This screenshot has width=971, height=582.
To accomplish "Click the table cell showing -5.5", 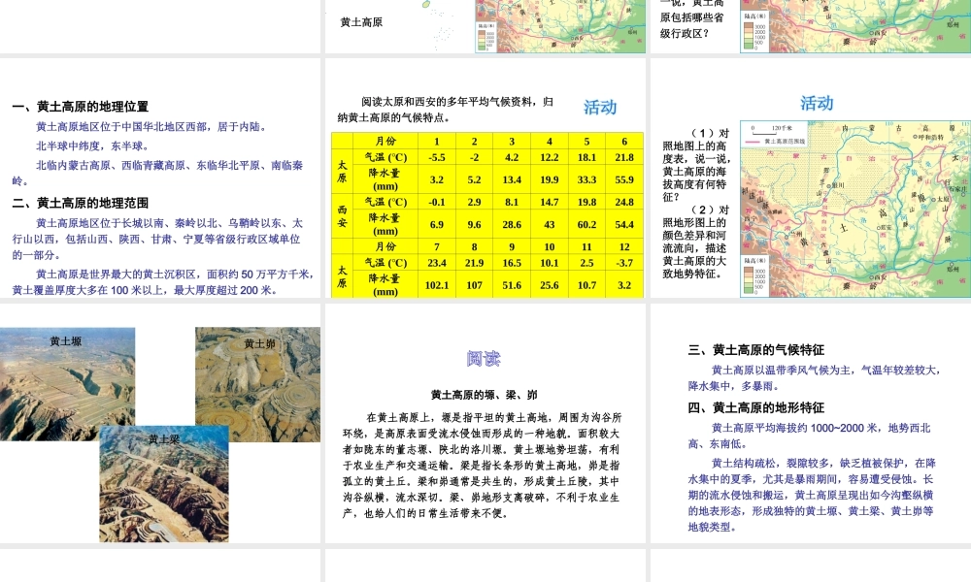I will tap(437, 157).
